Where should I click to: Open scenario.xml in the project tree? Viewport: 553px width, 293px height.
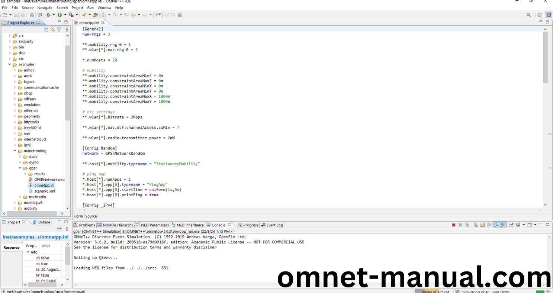pos(44,191)
